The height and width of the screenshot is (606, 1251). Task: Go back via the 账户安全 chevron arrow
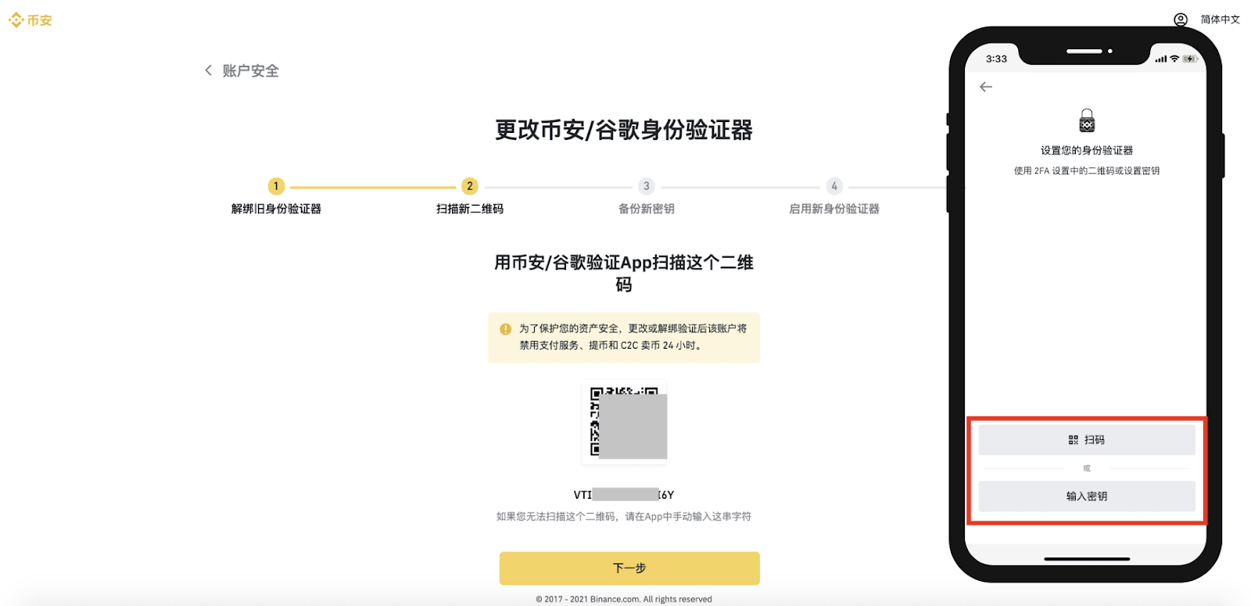(208, 70)
